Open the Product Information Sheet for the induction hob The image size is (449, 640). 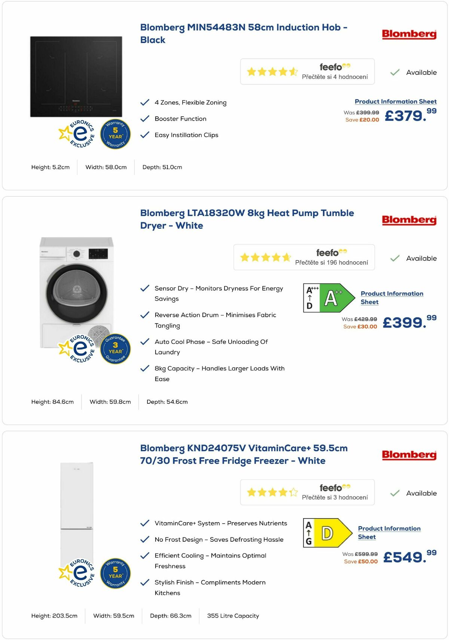click(395, 101)
